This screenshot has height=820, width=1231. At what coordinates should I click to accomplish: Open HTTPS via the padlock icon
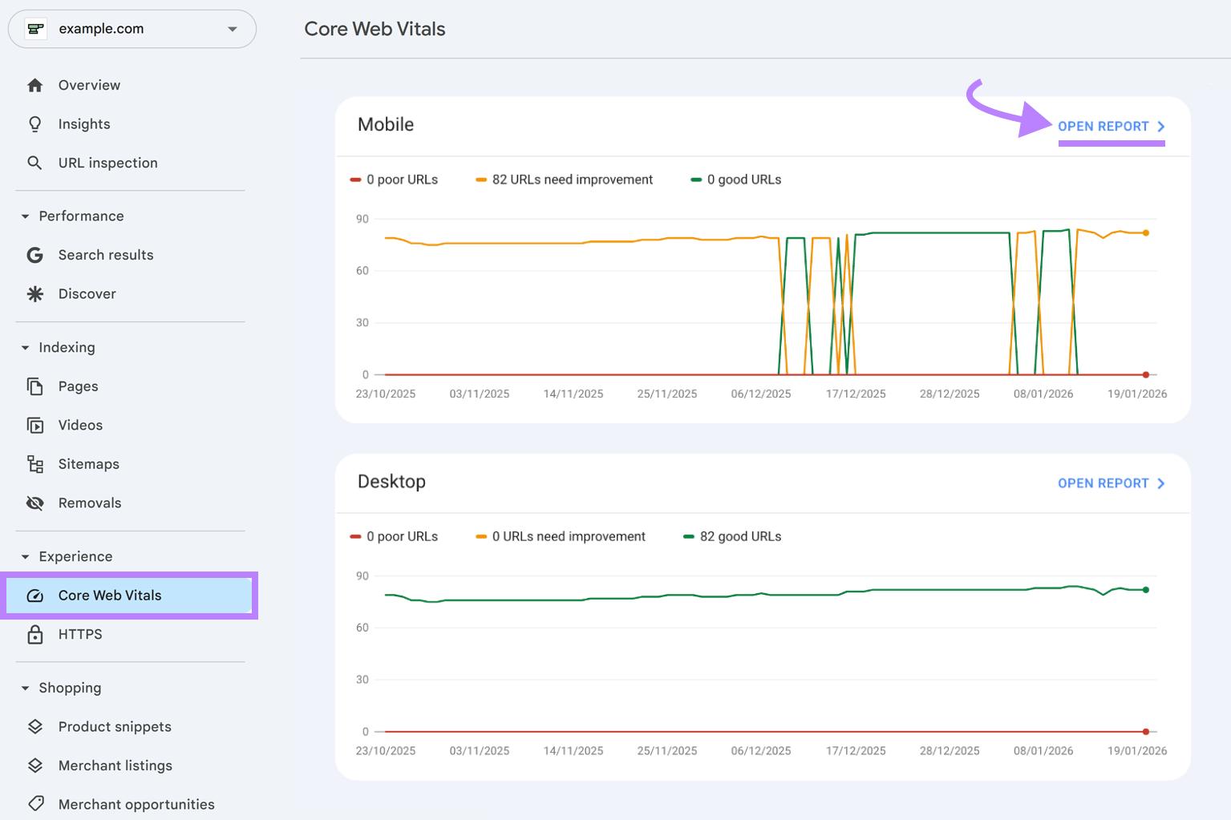(35, 634)
